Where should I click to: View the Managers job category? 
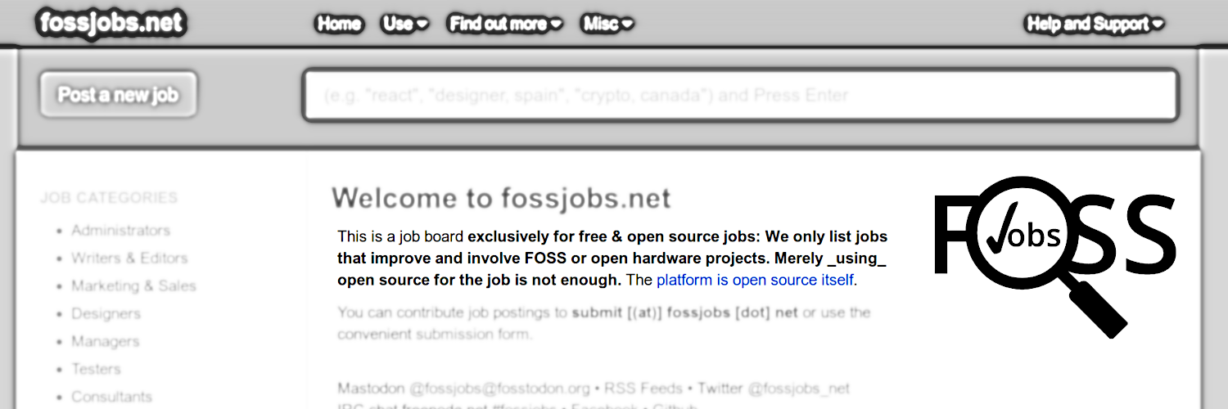coord(105,342)
